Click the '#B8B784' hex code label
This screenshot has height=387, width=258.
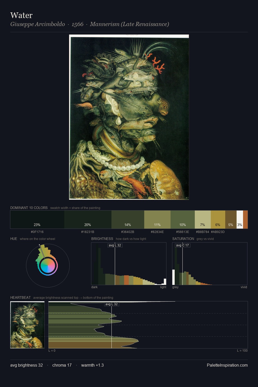click(x=203, y=232)
